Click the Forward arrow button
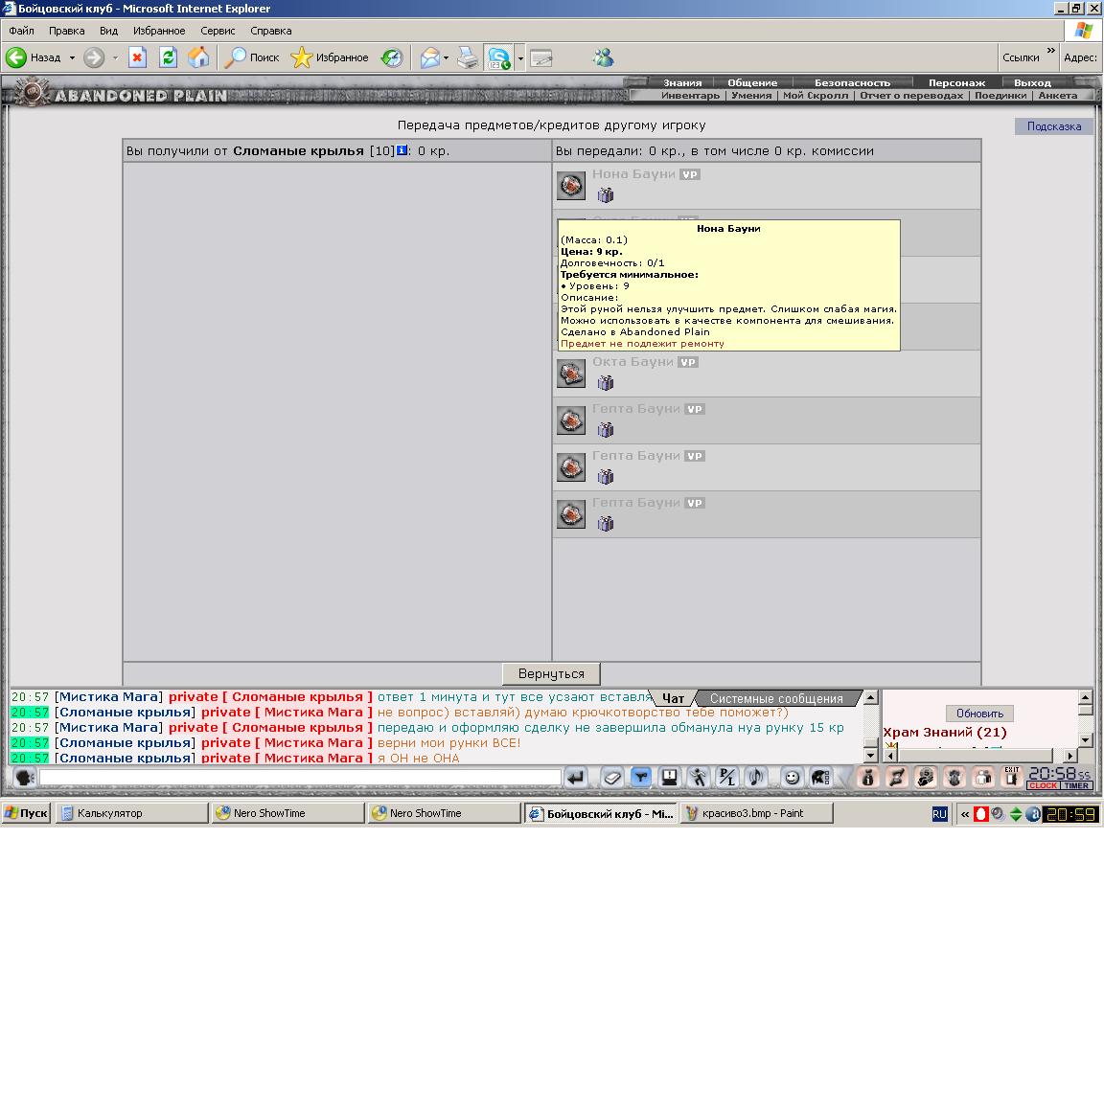This screenshot has height=1111, width=1104. (x=94, y=57)
